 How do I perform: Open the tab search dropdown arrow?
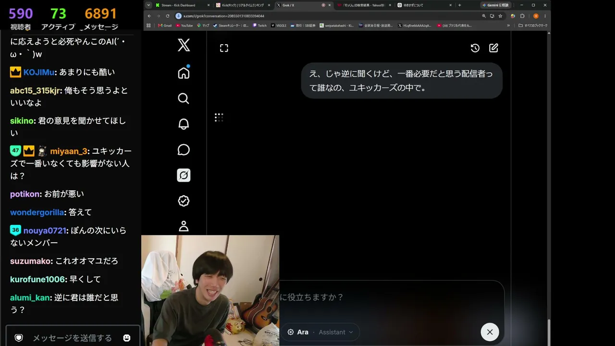click(x=148, y=5)
